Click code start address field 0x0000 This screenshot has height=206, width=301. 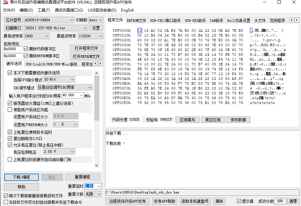tap(13, 49)
